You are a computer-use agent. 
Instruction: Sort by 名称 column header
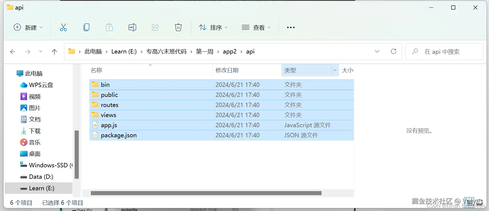pos(96,70)
